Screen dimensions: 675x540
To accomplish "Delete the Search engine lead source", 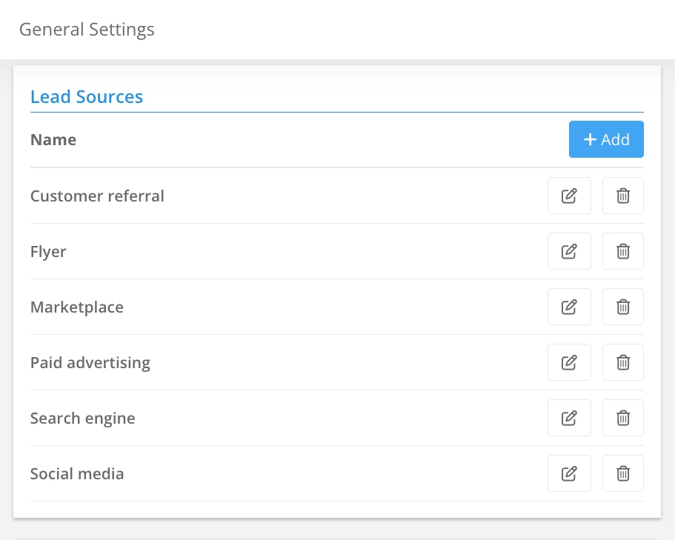I will pyautogui.click(x=623, y=418).
